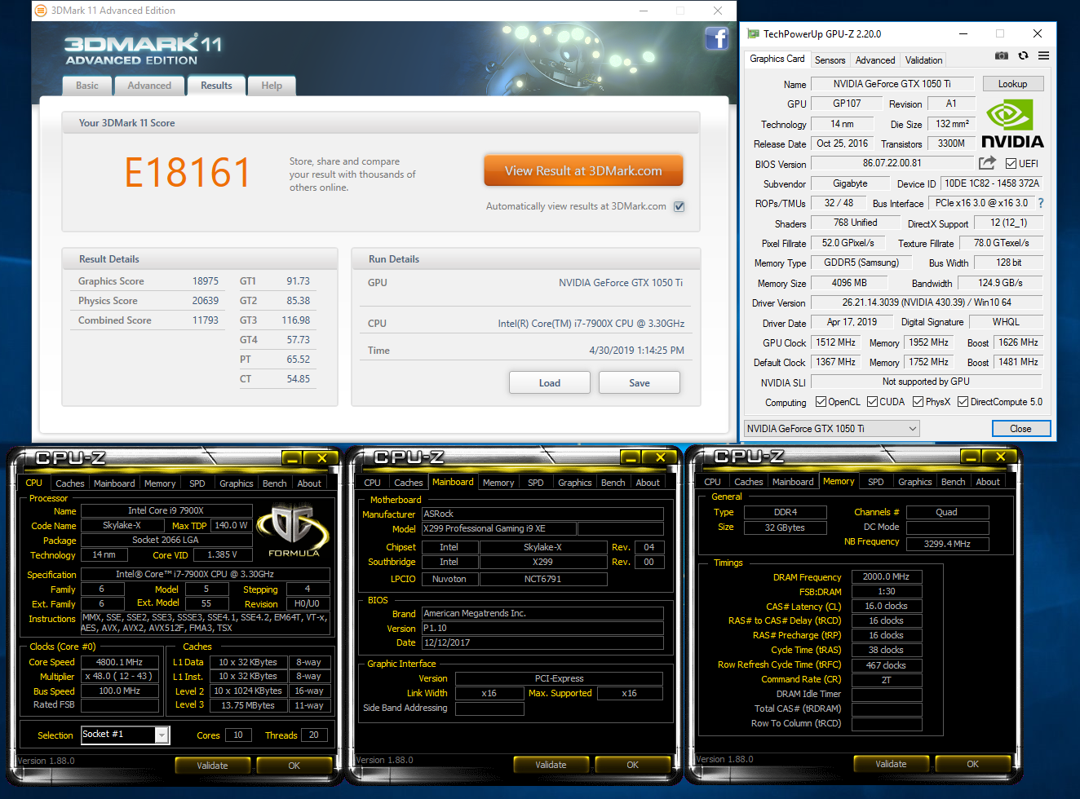
Task: Open the Help tab in 3DMark
Action: [272, 86]
